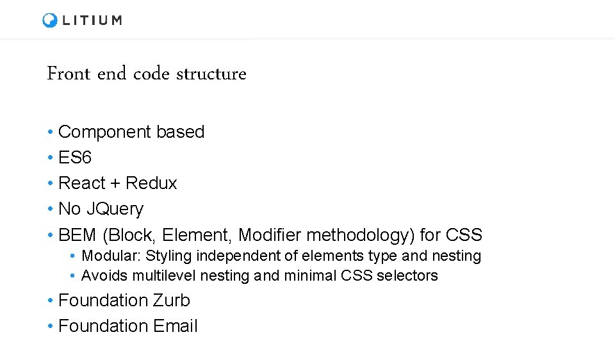Click the bullet dot before BEM
This screenshot has width=615, height=346.
(x=50, y=236)
